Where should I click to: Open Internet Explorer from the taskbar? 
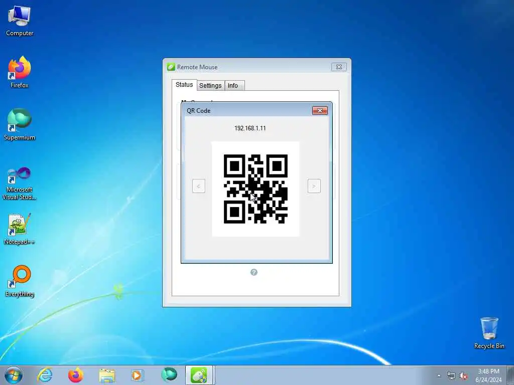(x=45, y=375)
